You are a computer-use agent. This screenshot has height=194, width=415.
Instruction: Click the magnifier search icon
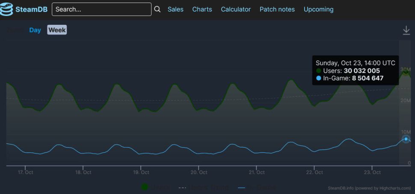(157, 9)
